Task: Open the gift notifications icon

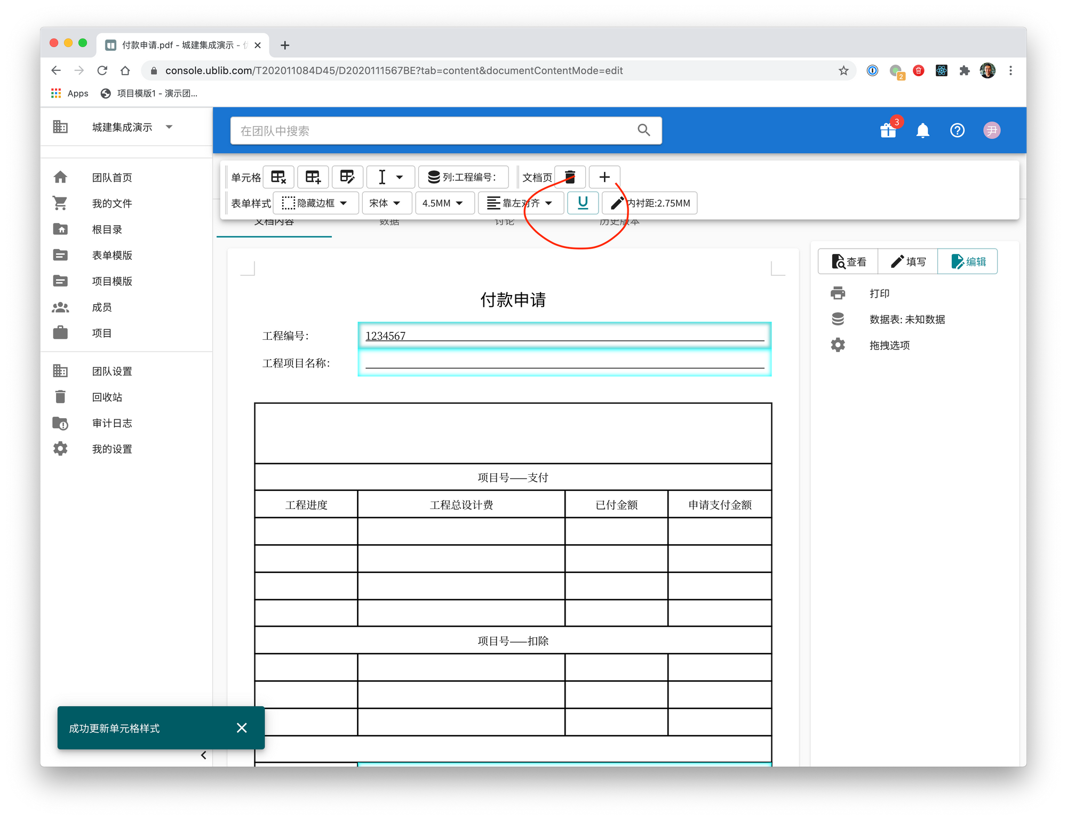Action: (888, 131)
